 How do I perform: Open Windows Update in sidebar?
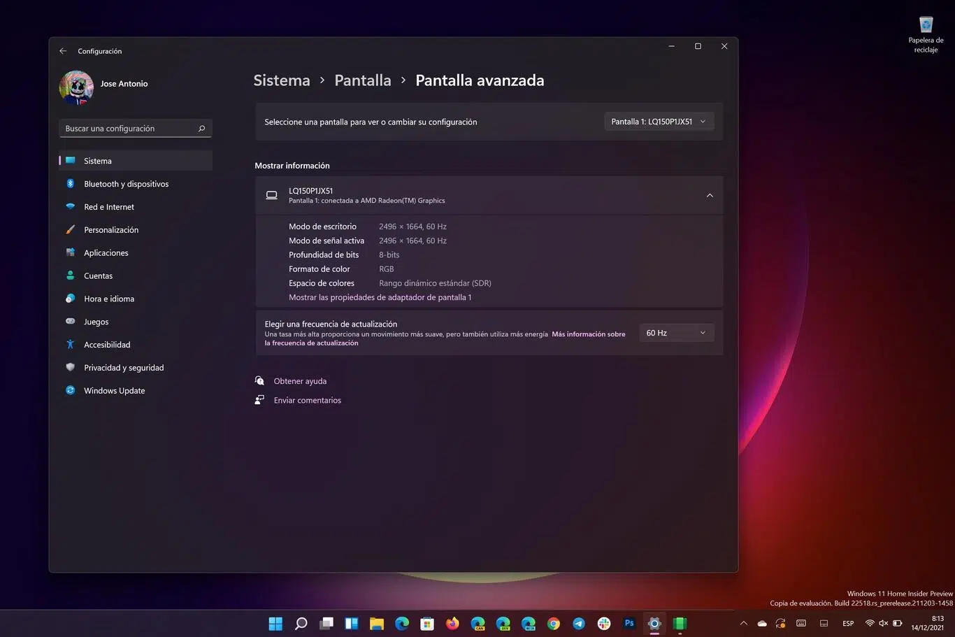coord(114,391)
